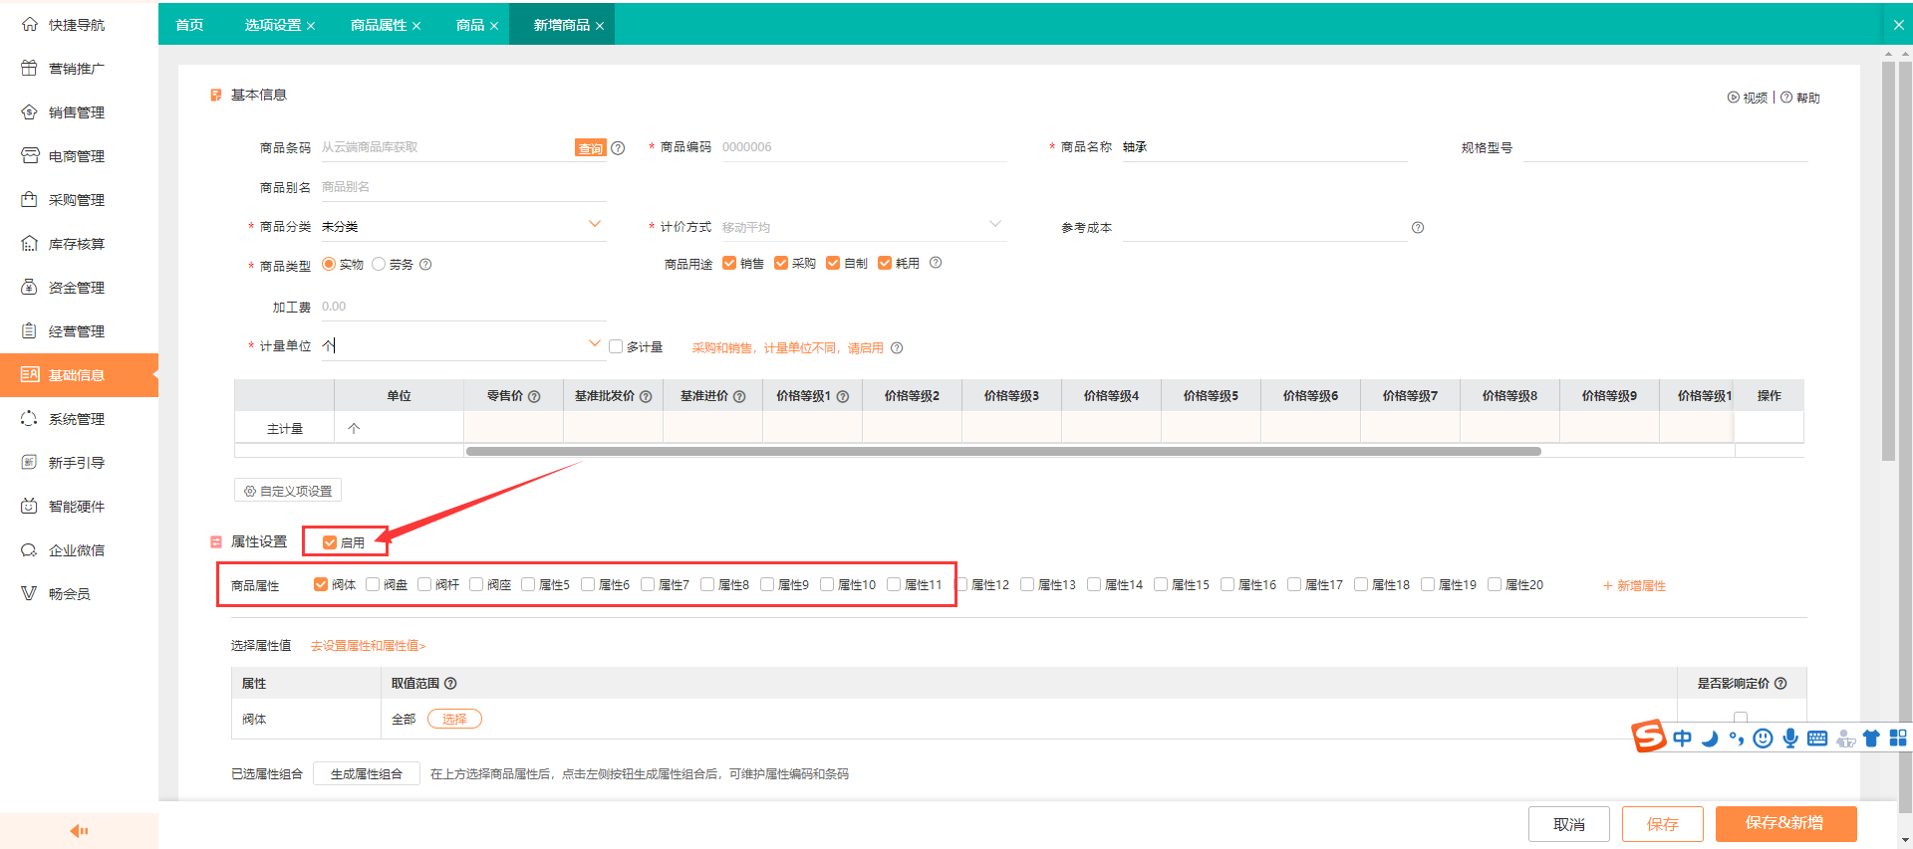Click the 生成属性组合 button
Image resolution: width=1913 pixels, height=849 pixels.
pos(366,774)
